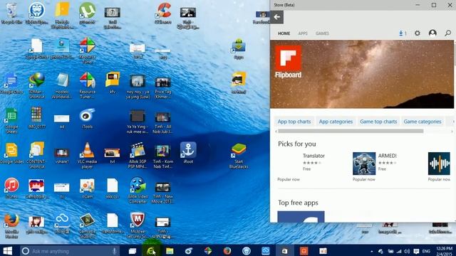
Task: Open the kkk.csv file on desktop
Action: pyautogui.click(x=113, y=188)
